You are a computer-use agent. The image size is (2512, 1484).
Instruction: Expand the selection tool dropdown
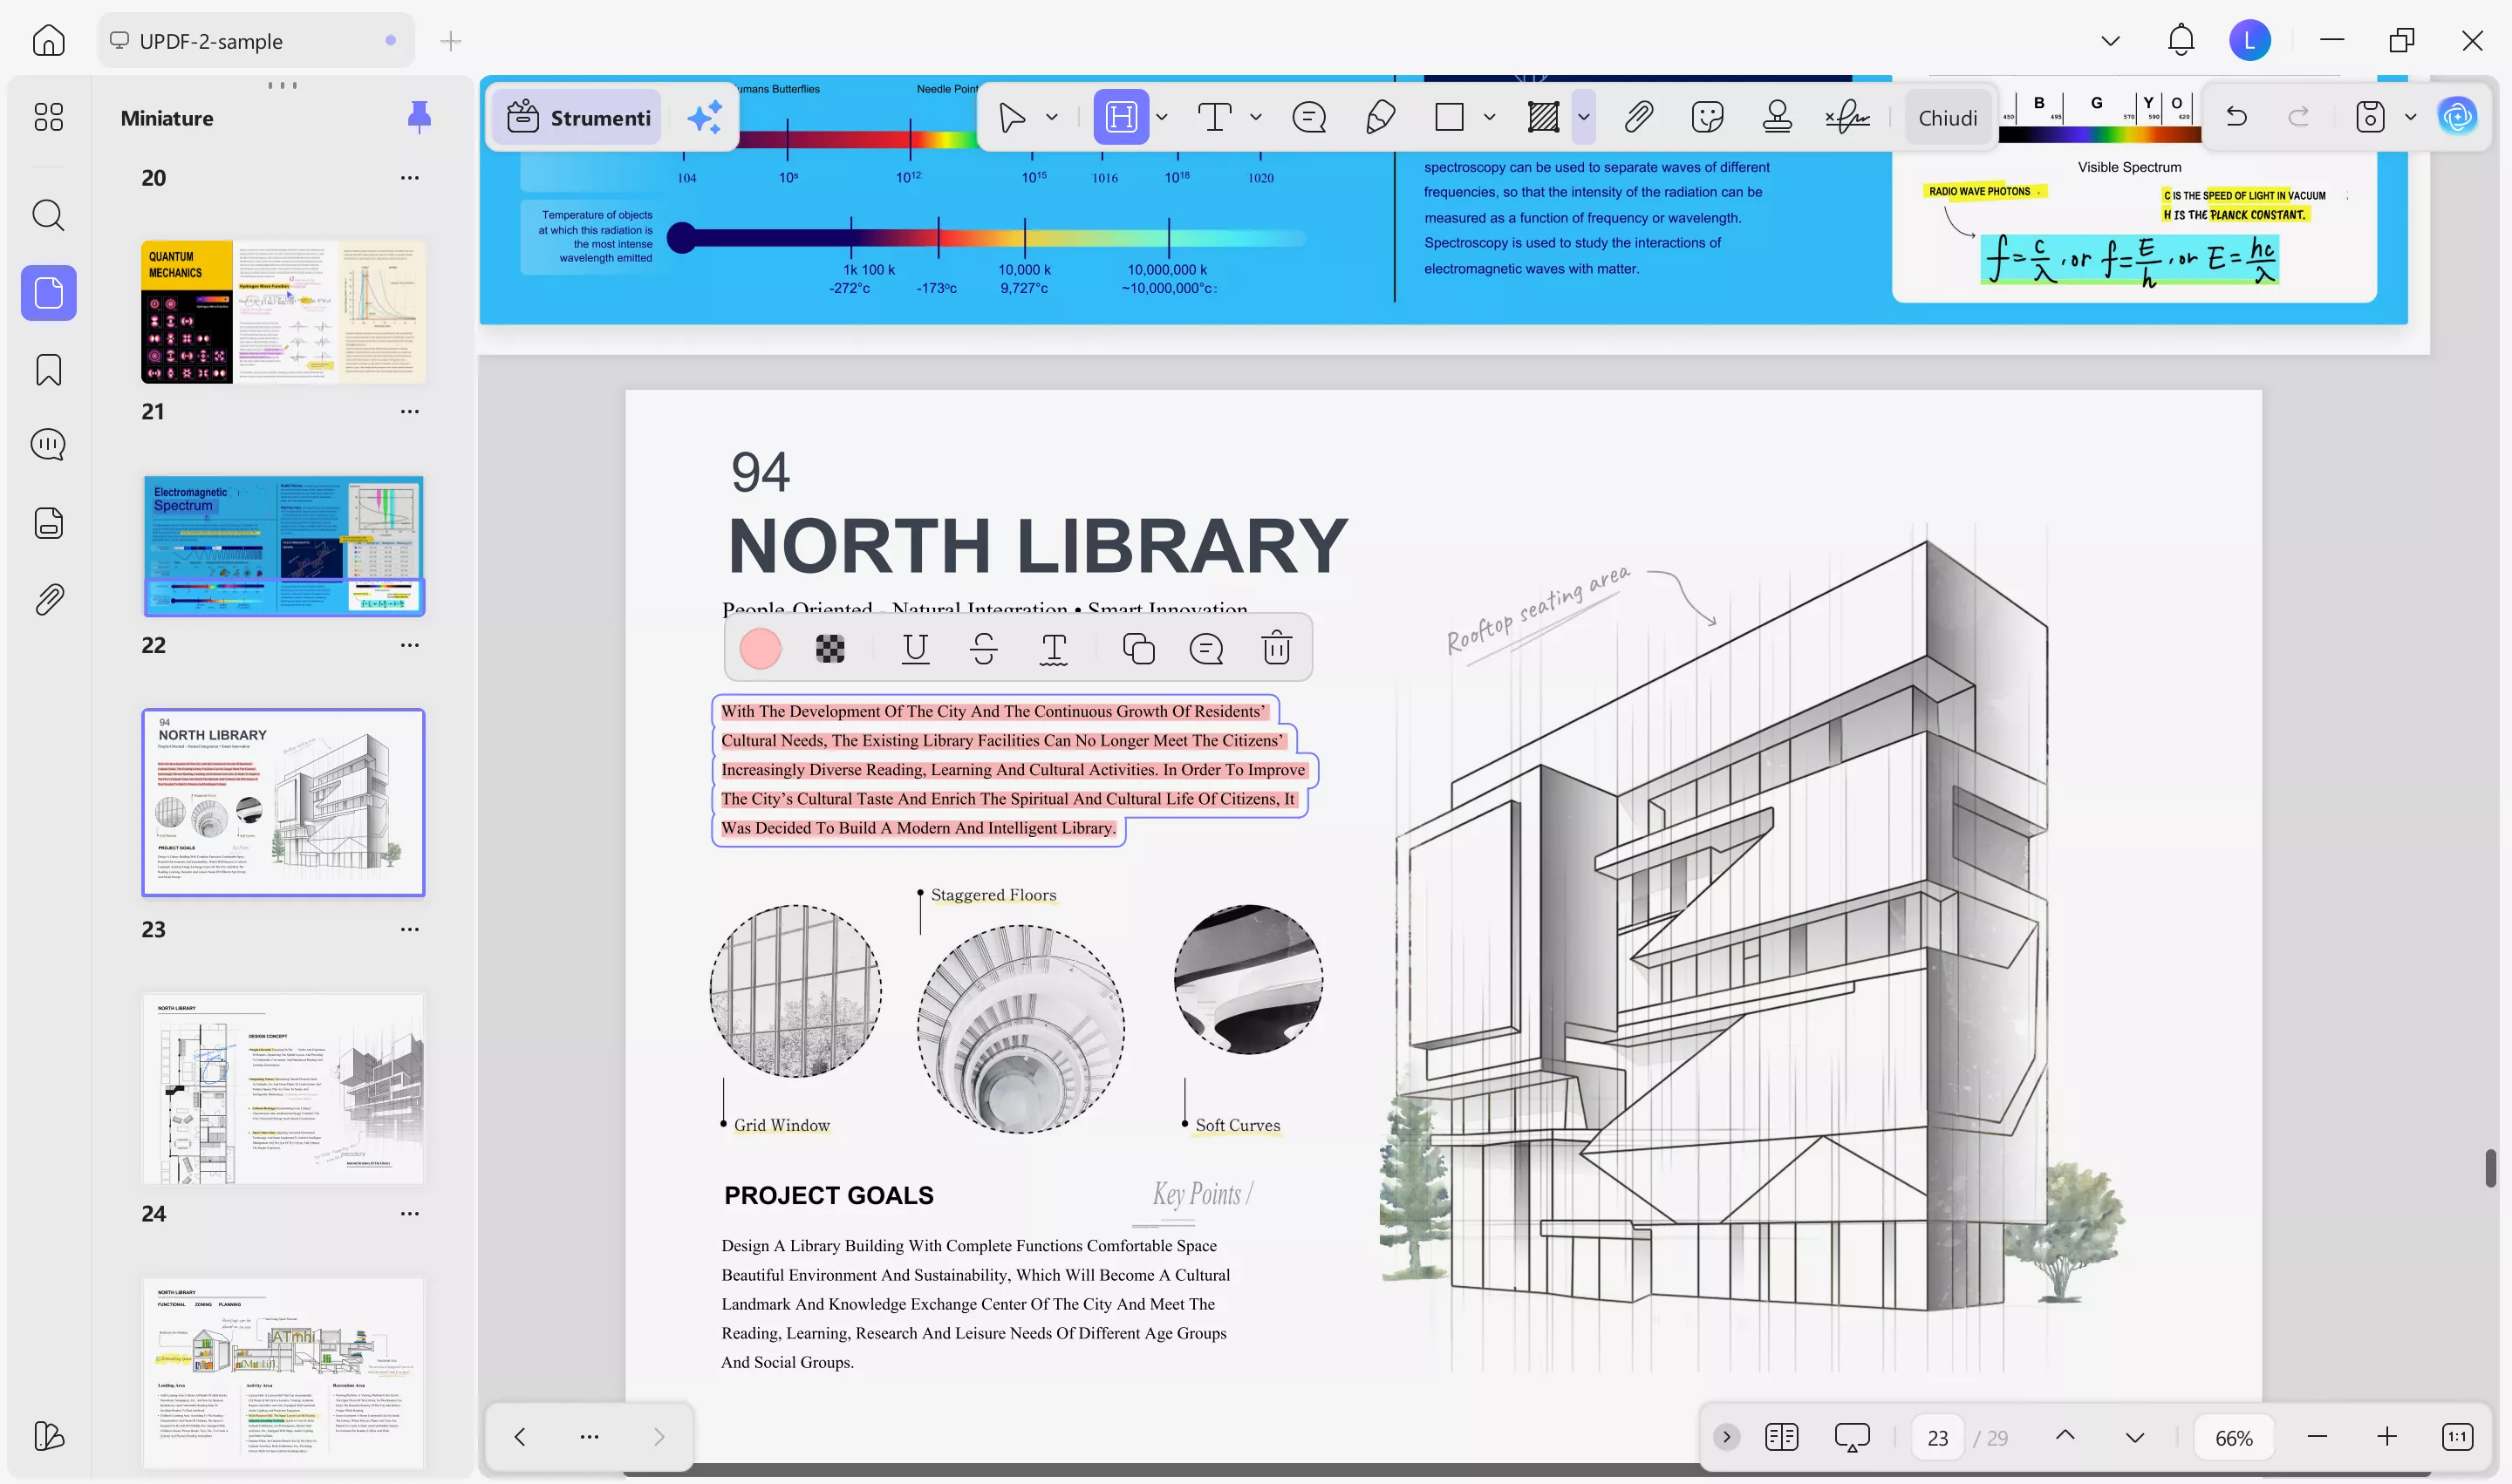1053,117
